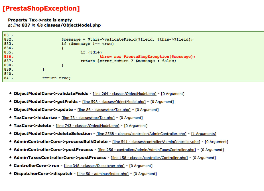This screenshot has width=264, height=191.
Task: Click the file name classes/ObjectModel.php in header
Action: [72, 25]
